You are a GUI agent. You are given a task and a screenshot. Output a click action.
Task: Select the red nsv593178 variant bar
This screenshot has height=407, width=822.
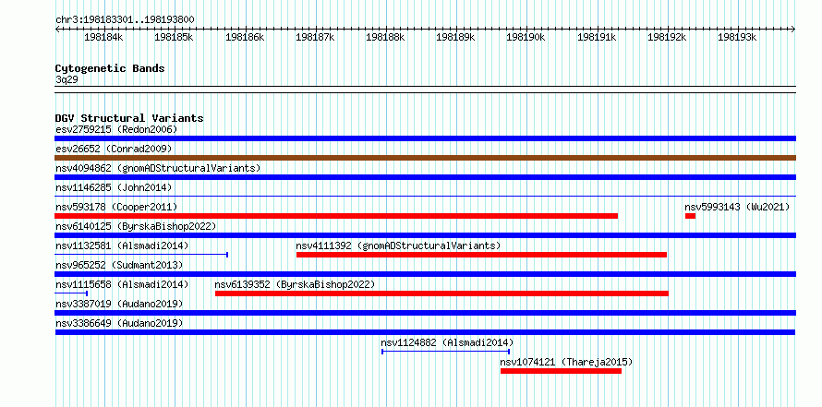[x=336, y=216]
